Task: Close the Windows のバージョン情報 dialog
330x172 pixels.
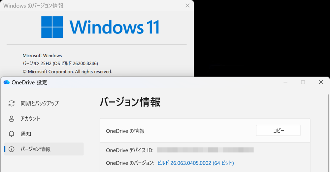Action: (187, 6)
